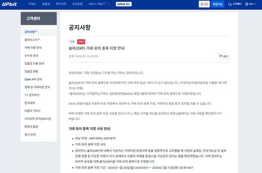Open 입출금 이용 안내 in sidebar
Viewport: 262px width, 173px height.
pyautogui.click(x=34, y=63)
